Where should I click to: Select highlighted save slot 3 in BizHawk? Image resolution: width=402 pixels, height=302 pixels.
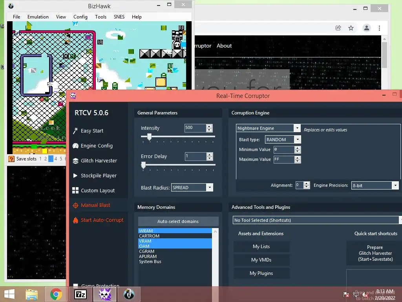pyautogui.click(x=51, y=159)
